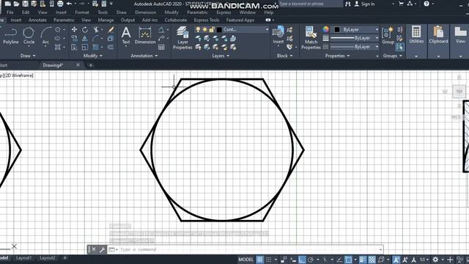Click the Plot printer icon
Image resolution: width=469 pixels, height=264 pixels.
(60, 4)
